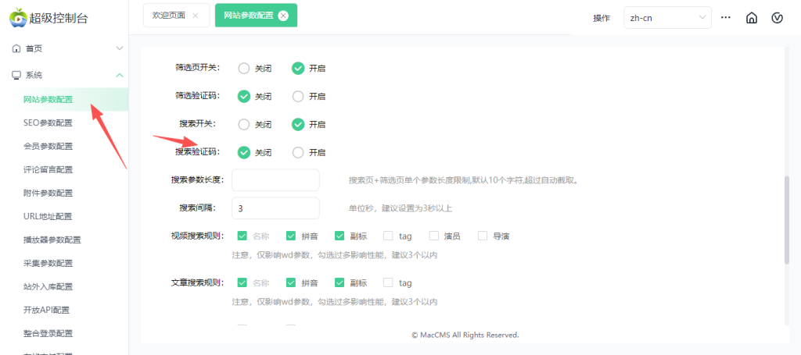The height and width of the screenshot is (355, 801).
Task: Toggle 名称 in 视频搜索规则
Action: [x=242, y=236]
